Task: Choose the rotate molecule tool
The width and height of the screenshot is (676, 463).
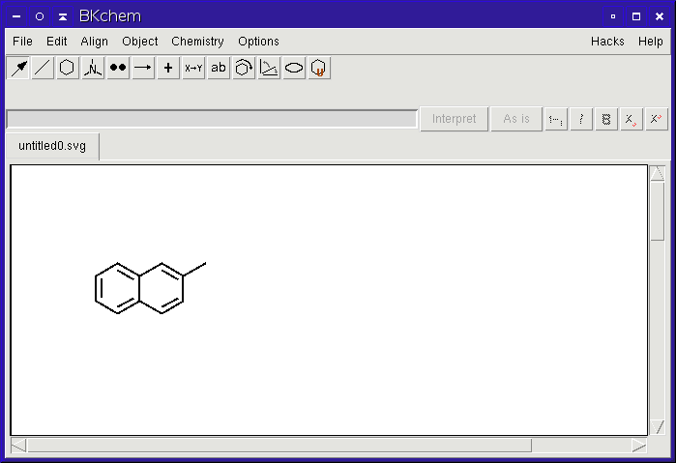Action: tap(244, 68)
